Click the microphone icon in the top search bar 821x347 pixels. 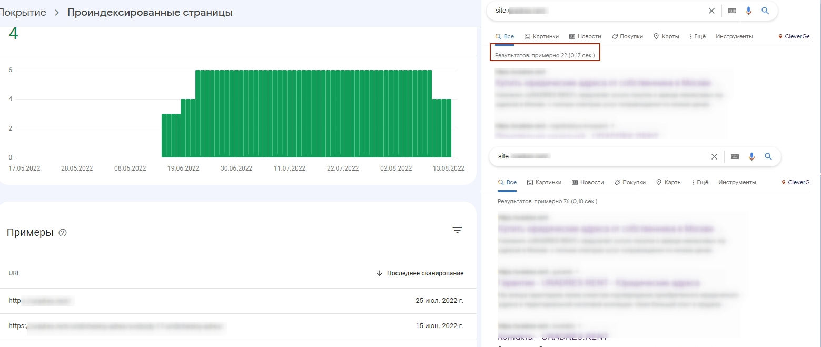pyautogui.click(x=749, y=11)
